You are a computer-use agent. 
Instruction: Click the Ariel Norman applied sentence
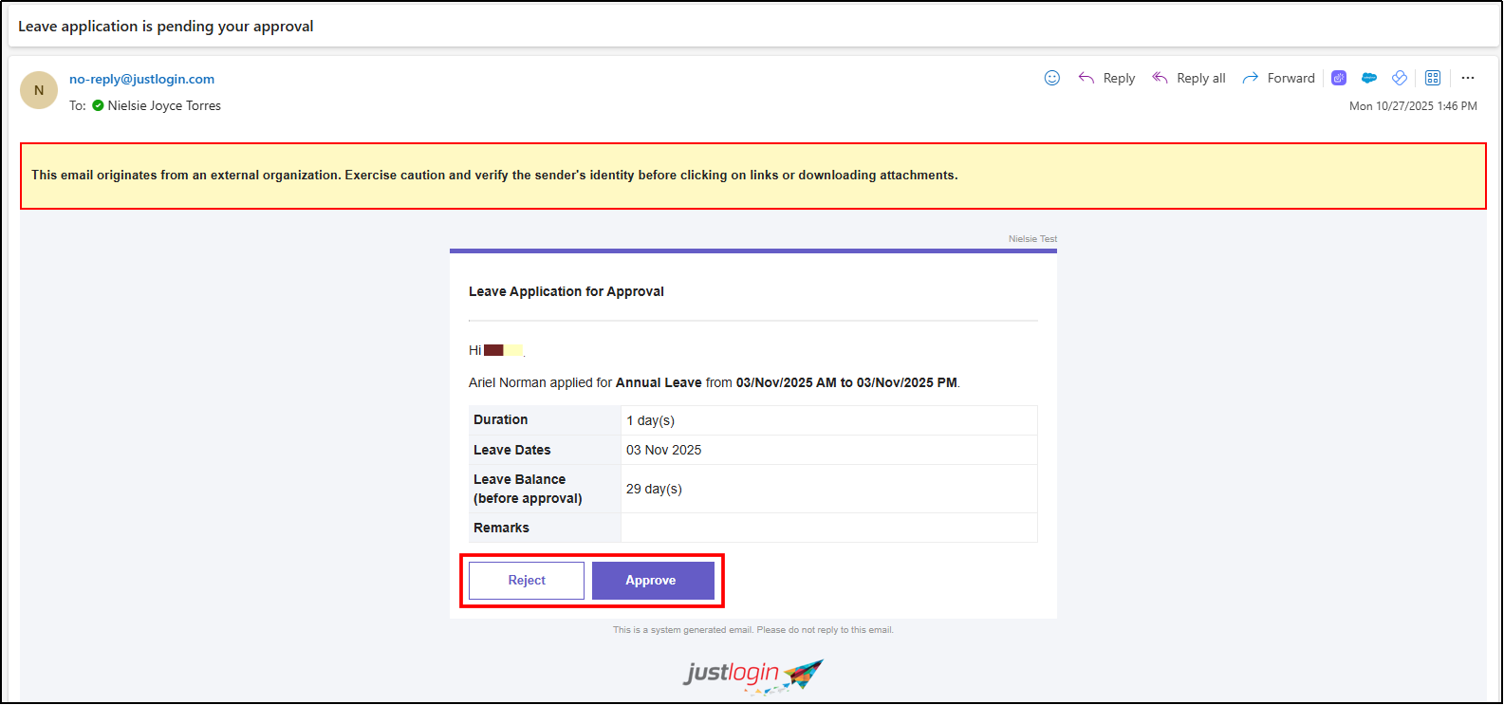(x=714, y=382)
